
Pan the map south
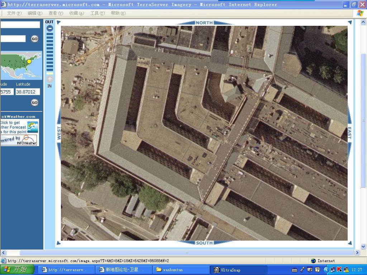coord(204,243)
